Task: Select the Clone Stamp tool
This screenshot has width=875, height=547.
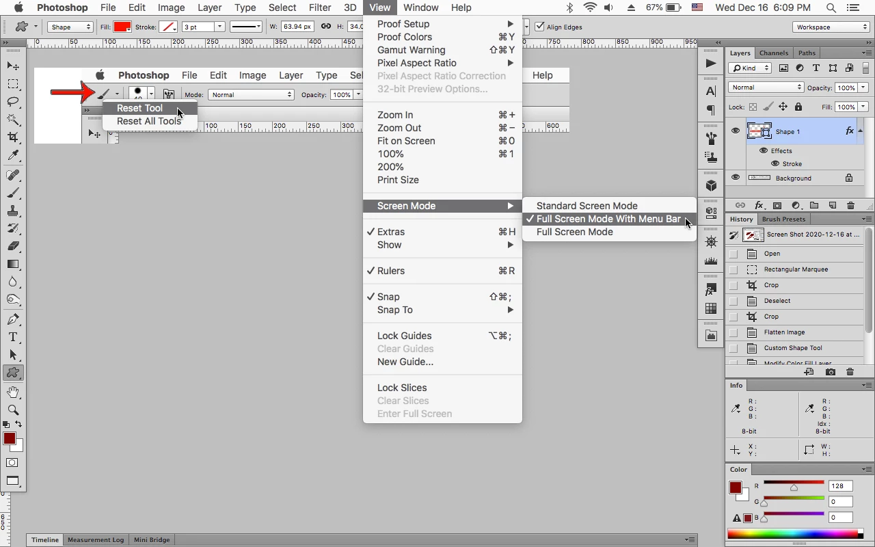Action: pos(13,211)
